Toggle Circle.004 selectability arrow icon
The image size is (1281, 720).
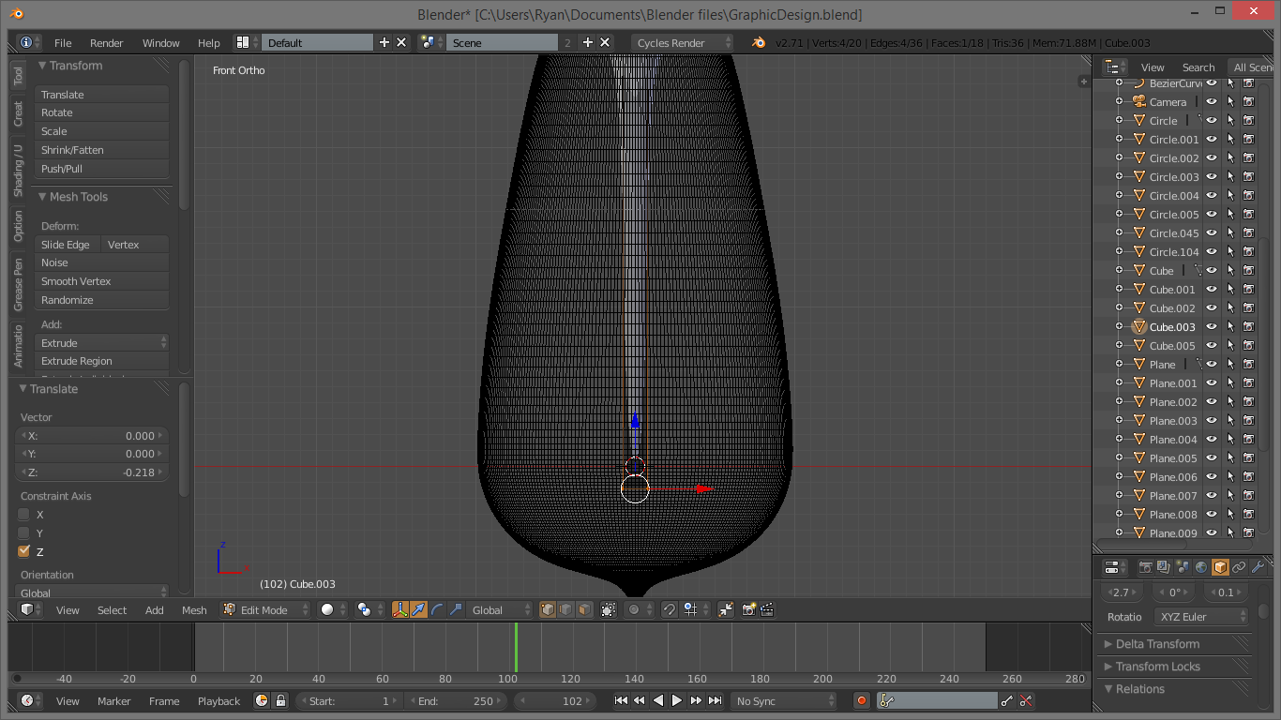tap(1230, 195)
